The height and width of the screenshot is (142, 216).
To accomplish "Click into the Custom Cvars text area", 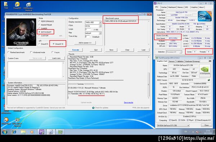I will tap(35, 70).
